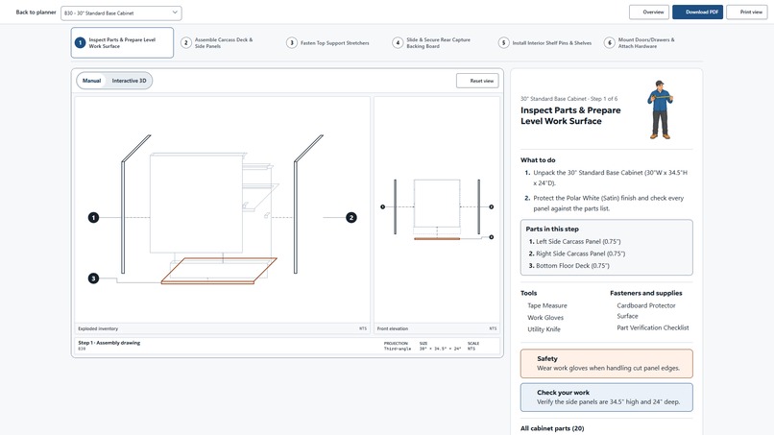The image size is (774, 435).
Task: Click 'Tape Measure' in Tools list
Action: coord(547,305)
